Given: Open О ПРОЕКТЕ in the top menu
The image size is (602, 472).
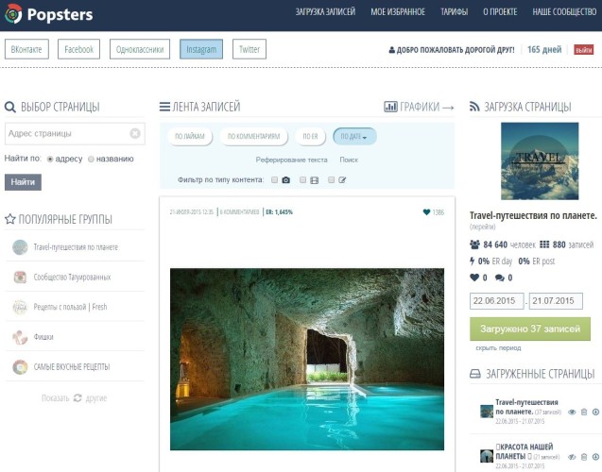Looking at the screenshot, I should tap(500, 12).
